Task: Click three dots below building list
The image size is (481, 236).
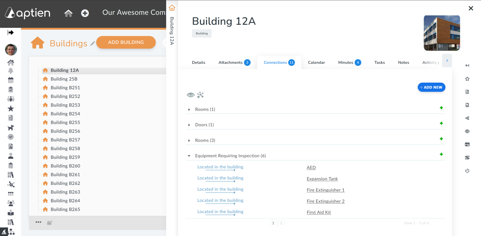Action: point(38,222)
